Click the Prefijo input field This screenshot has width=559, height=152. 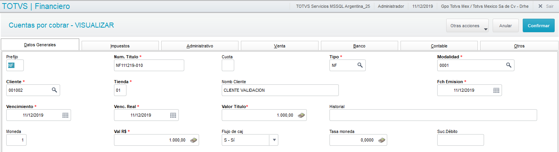coord(15,65)
